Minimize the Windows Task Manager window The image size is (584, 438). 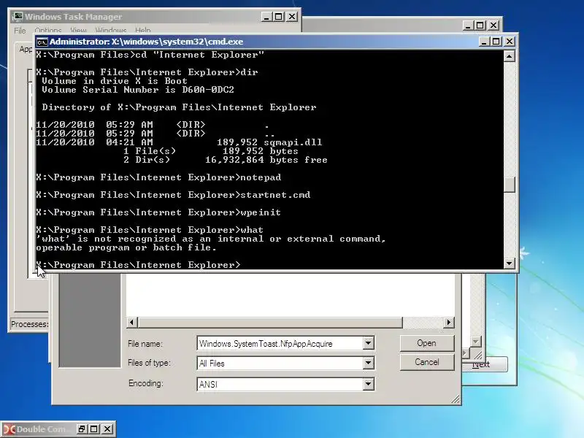tap(266, 17)
